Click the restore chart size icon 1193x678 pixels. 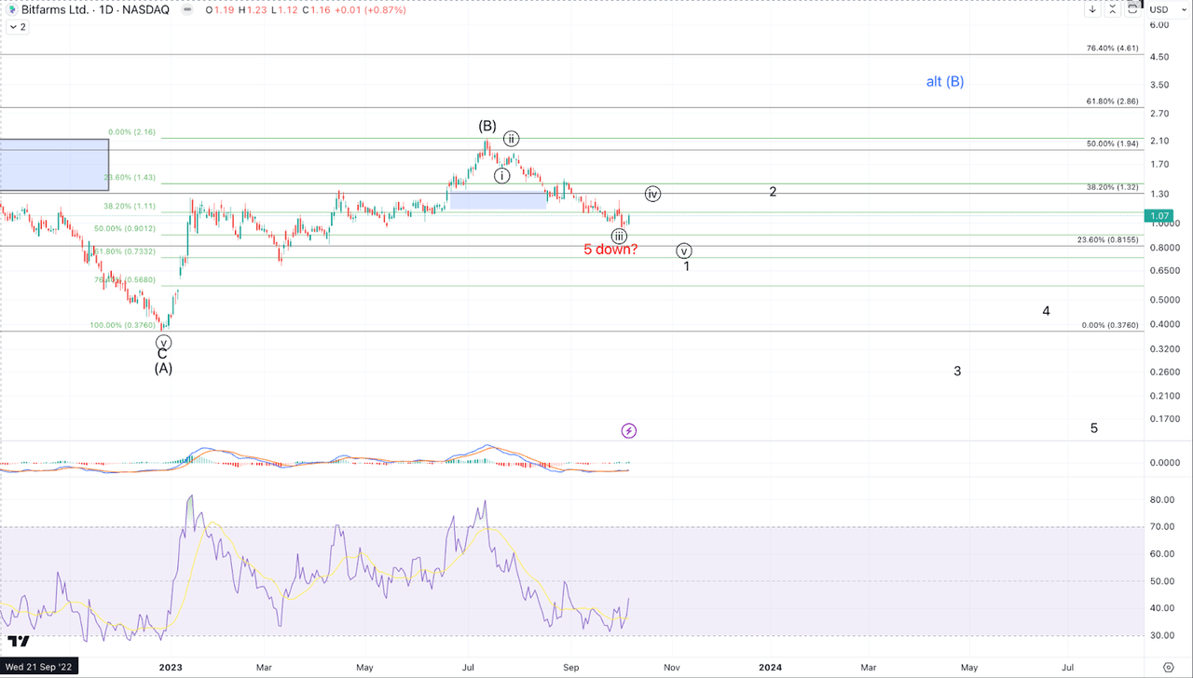click(1112, 9)
